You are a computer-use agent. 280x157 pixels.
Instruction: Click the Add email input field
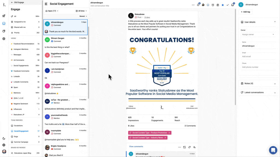pyautogui.click(x=258, y=56)
